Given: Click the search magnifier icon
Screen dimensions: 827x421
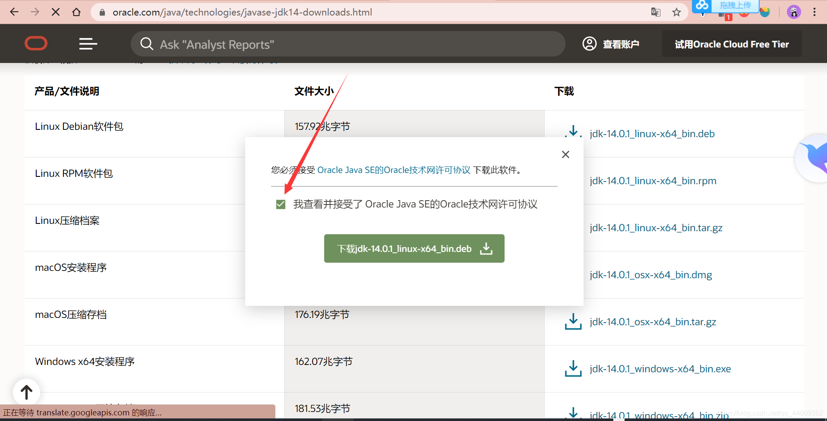Looking at the screenshot, I should point(147,44).
